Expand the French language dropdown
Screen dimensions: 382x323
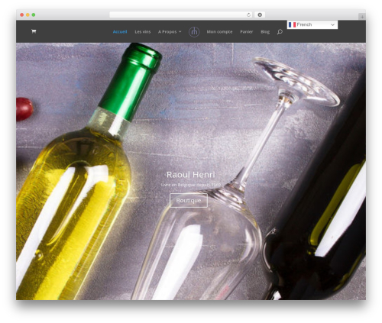click(312, 24)
